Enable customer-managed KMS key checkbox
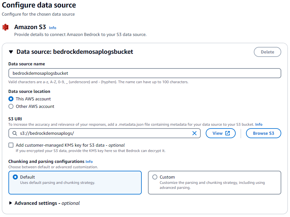 [11, 145]
